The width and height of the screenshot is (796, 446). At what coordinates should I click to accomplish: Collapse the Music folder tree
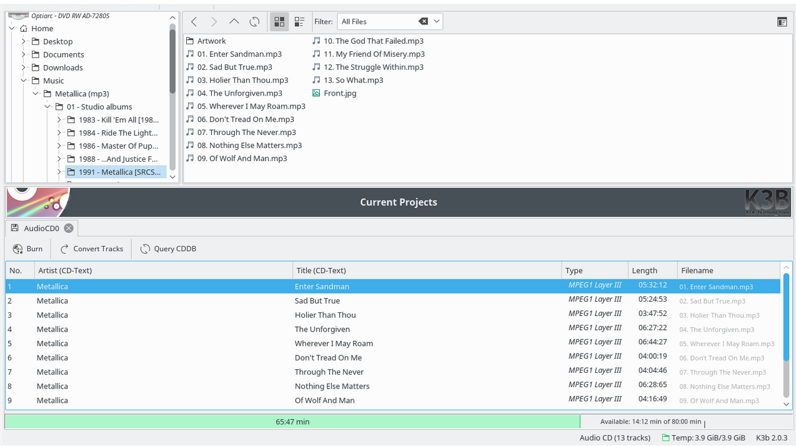[x=24, y=81]
